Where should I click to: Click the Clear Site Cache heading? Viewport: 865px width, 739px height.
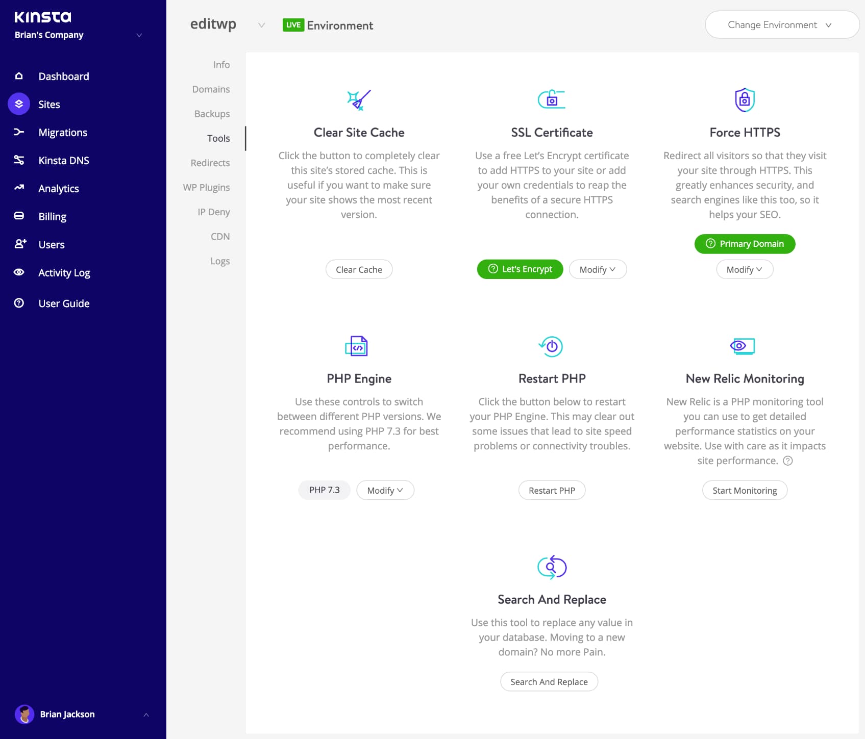point(359,132)
